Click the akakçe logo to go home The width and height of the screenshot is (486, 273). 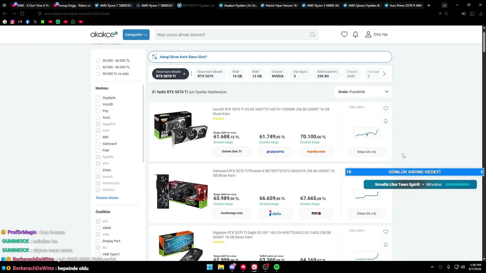click(104, 35)
